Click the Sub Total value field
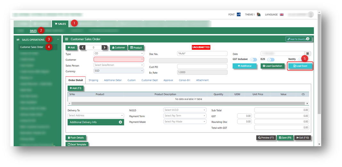The height and width of the screenshot is (167, 342). [x=281, y=110]
